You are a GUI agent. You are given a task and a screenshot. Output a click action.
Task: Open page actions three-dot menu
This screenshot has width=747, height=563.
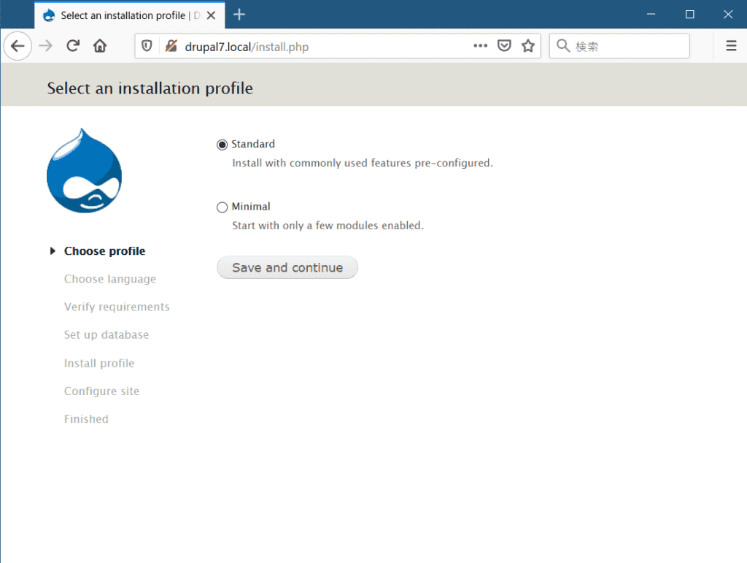click(x=480, y=46)
